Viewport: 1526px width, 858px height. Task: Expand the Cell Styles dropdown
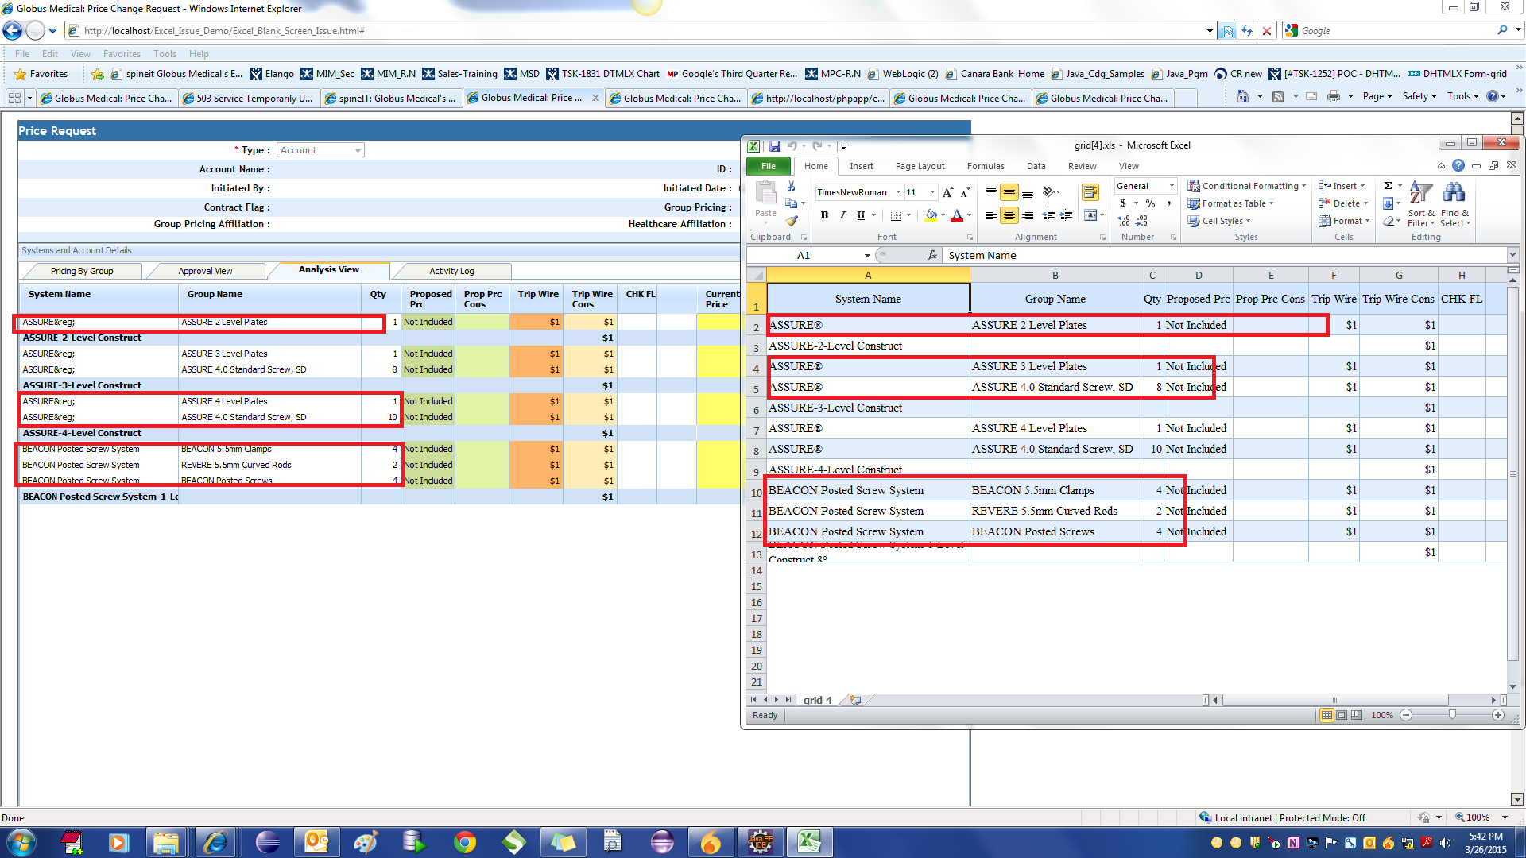(1220, 221)
